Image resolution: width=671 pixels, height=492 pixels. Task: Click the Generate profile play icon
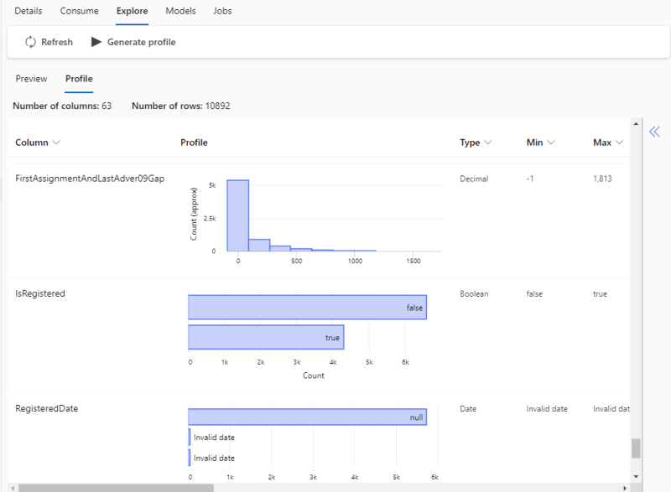(x=96, y=42)
